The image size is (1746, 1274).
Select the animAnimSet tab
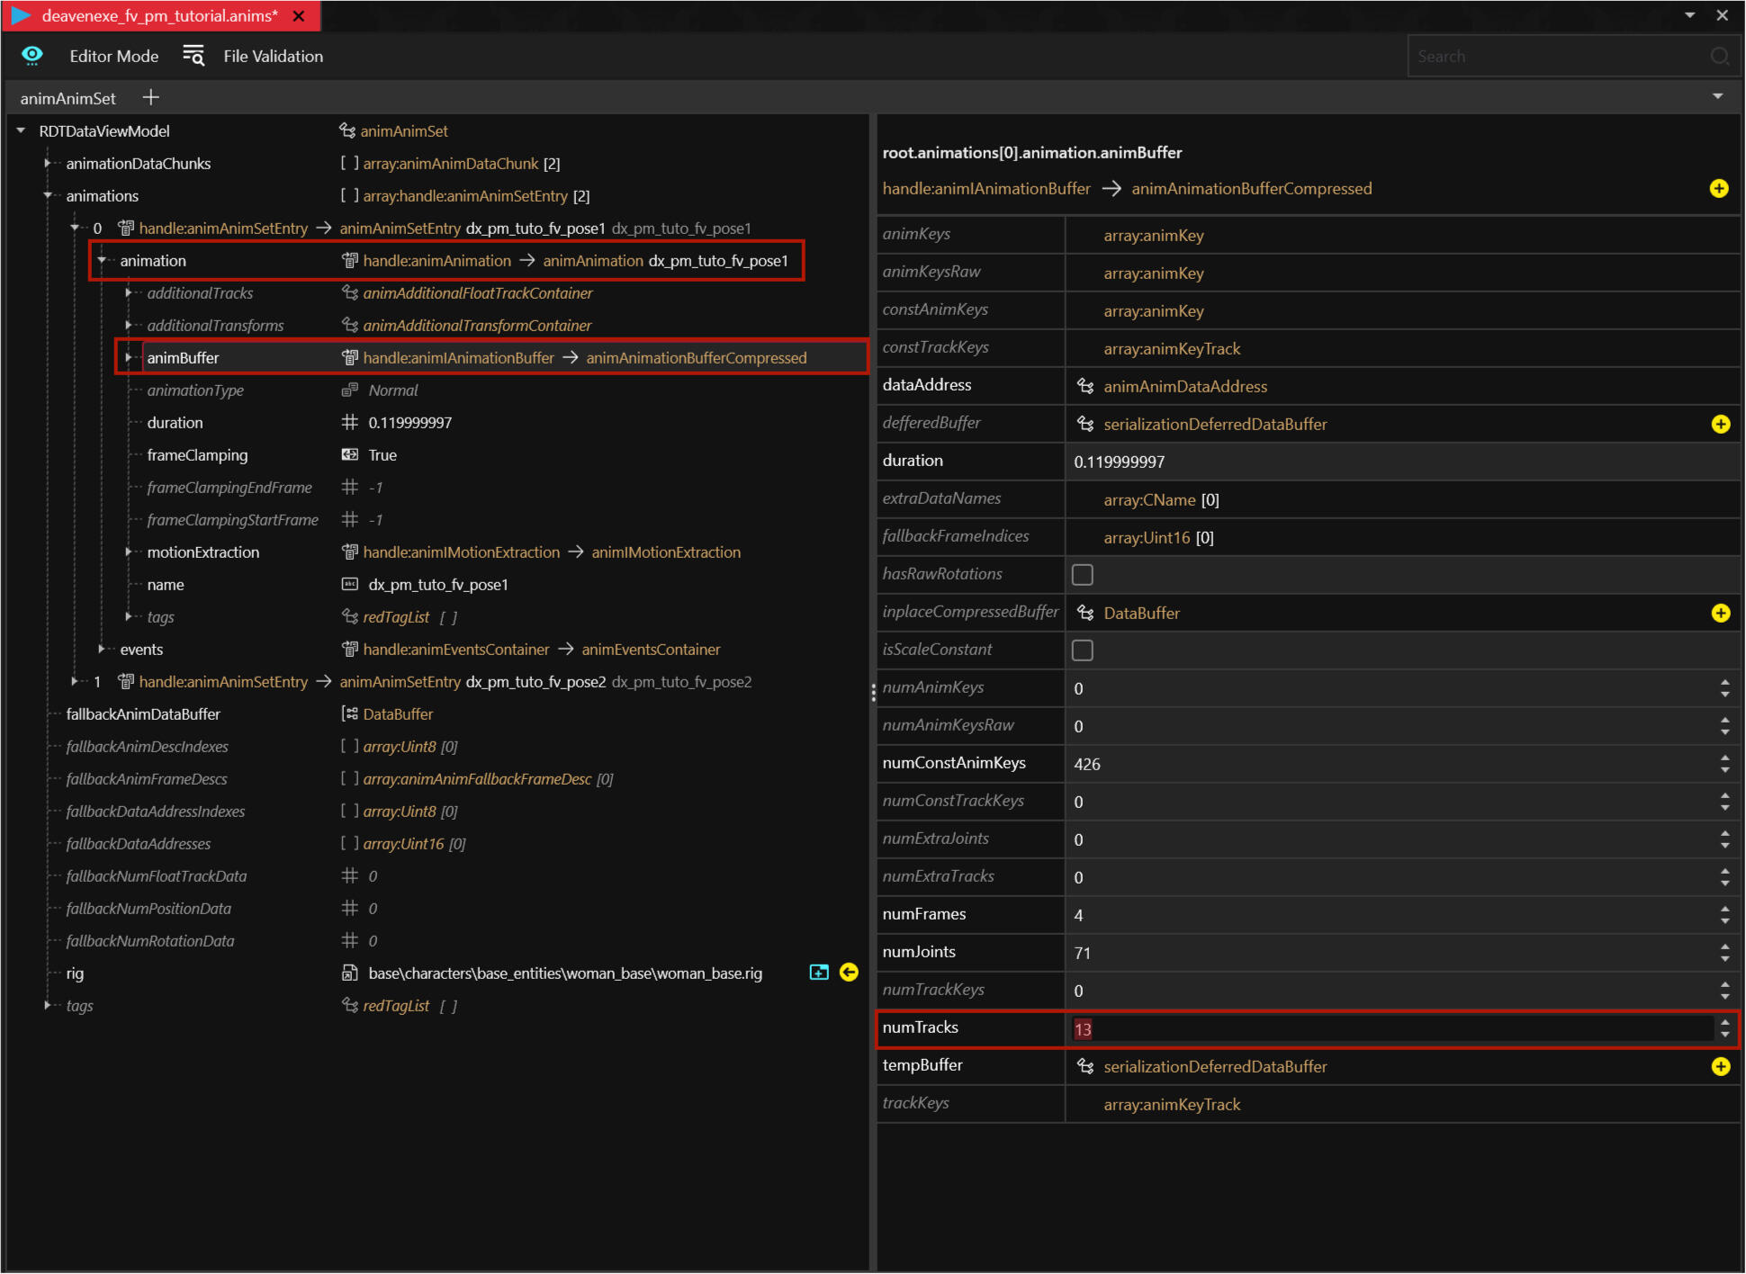pos(68,98)
